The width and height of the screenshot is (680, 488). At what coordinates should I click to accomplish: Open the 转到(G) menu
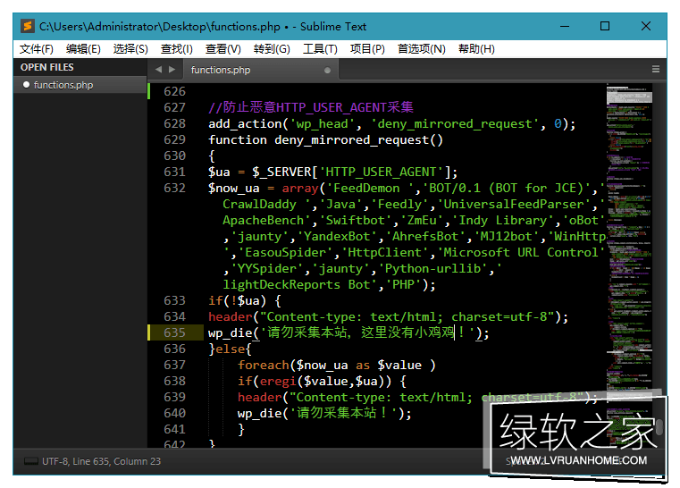pos(272,48)
